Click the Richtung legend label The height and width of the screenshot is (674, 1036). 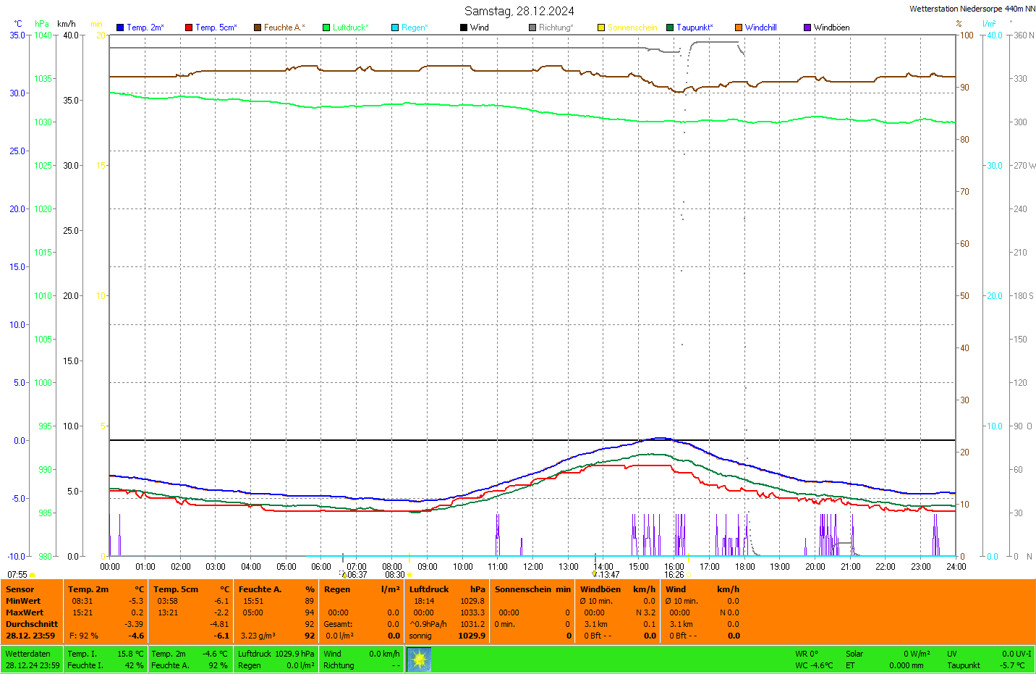pos(555,28)
